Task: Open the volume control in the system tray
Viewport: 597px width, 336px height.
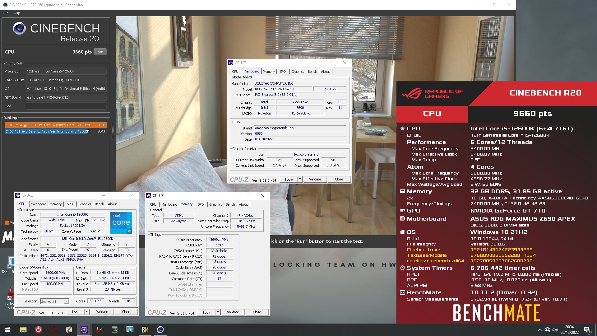Action: [555, 330]
